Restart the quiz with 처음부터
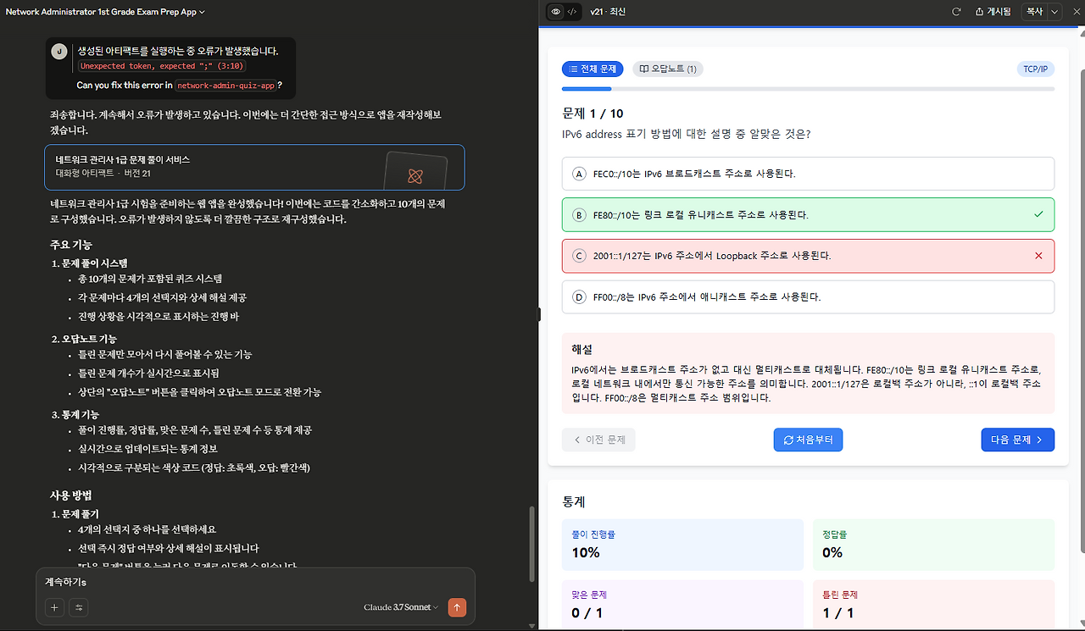1085x631 pixels. (x=808, y=440)
